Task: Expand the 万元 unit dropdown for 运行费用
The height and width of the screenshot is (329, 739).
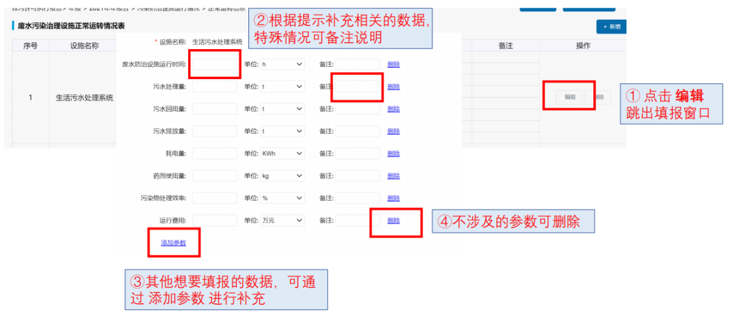Action: [x=283, y=220]
